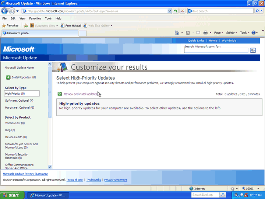Click the red Stop loading icon
The image size is (265, 199).
click(182, 11)
